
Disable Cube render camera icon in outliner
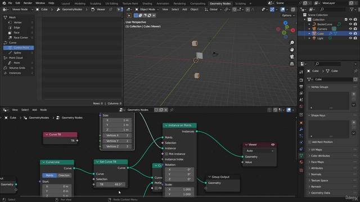[355, 34]
